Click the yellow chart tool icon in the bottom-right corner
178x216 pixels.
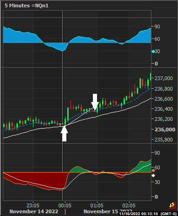(172, 205)
